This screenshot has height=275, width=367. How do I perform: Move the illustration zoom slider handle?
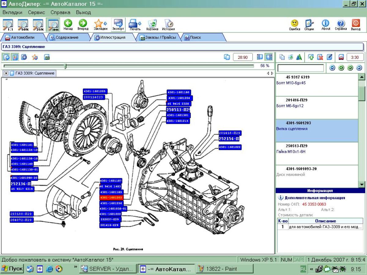[65, 66]
